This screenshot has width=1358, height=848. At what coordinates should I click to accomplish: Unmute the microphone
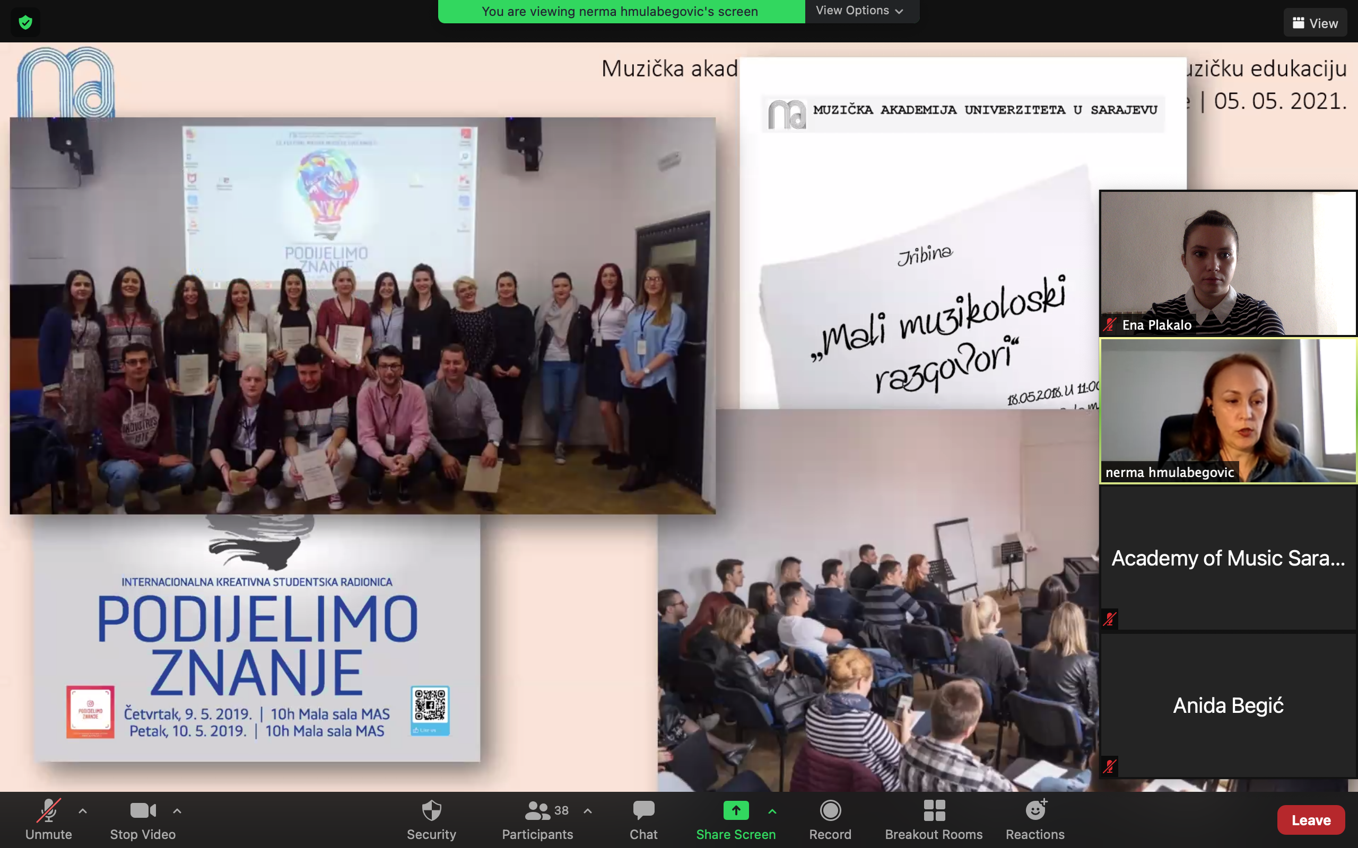tap(49, 819)
